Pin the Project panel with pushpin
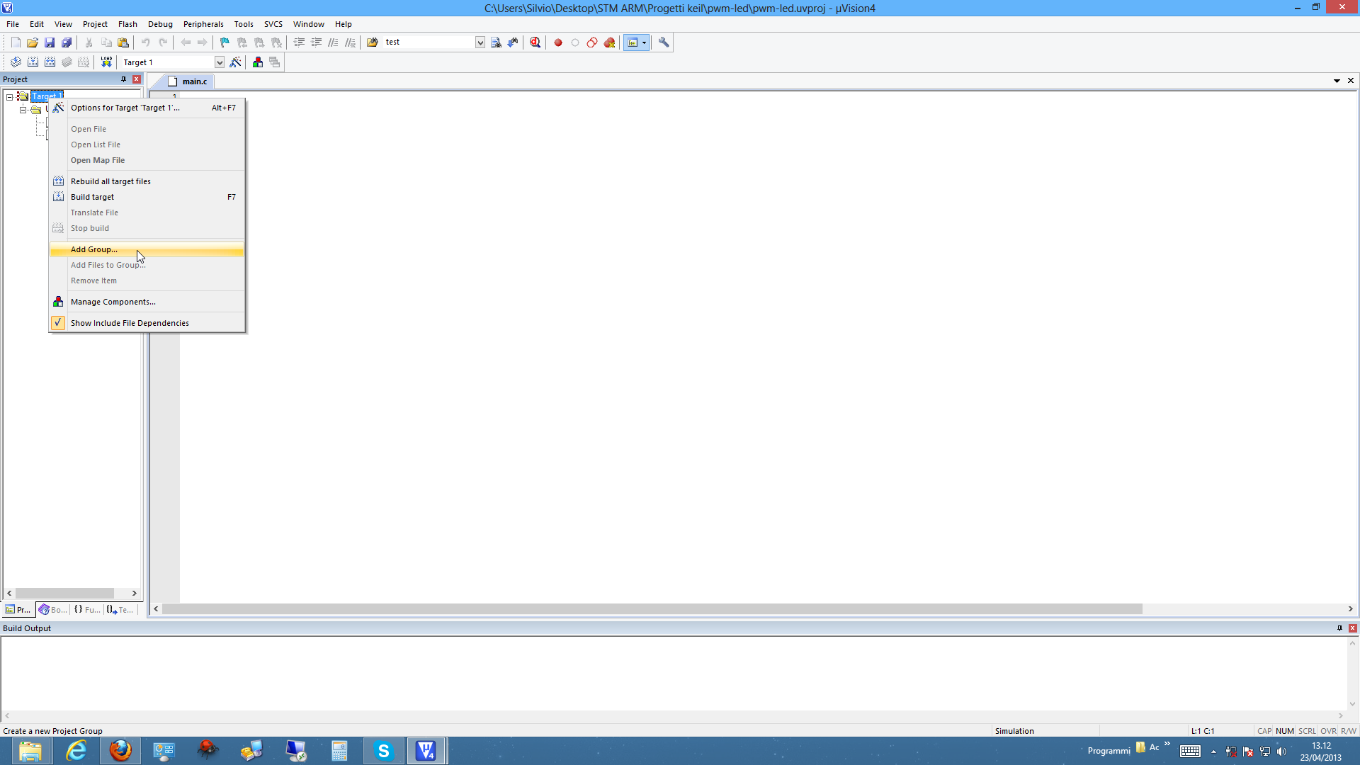 123,79
